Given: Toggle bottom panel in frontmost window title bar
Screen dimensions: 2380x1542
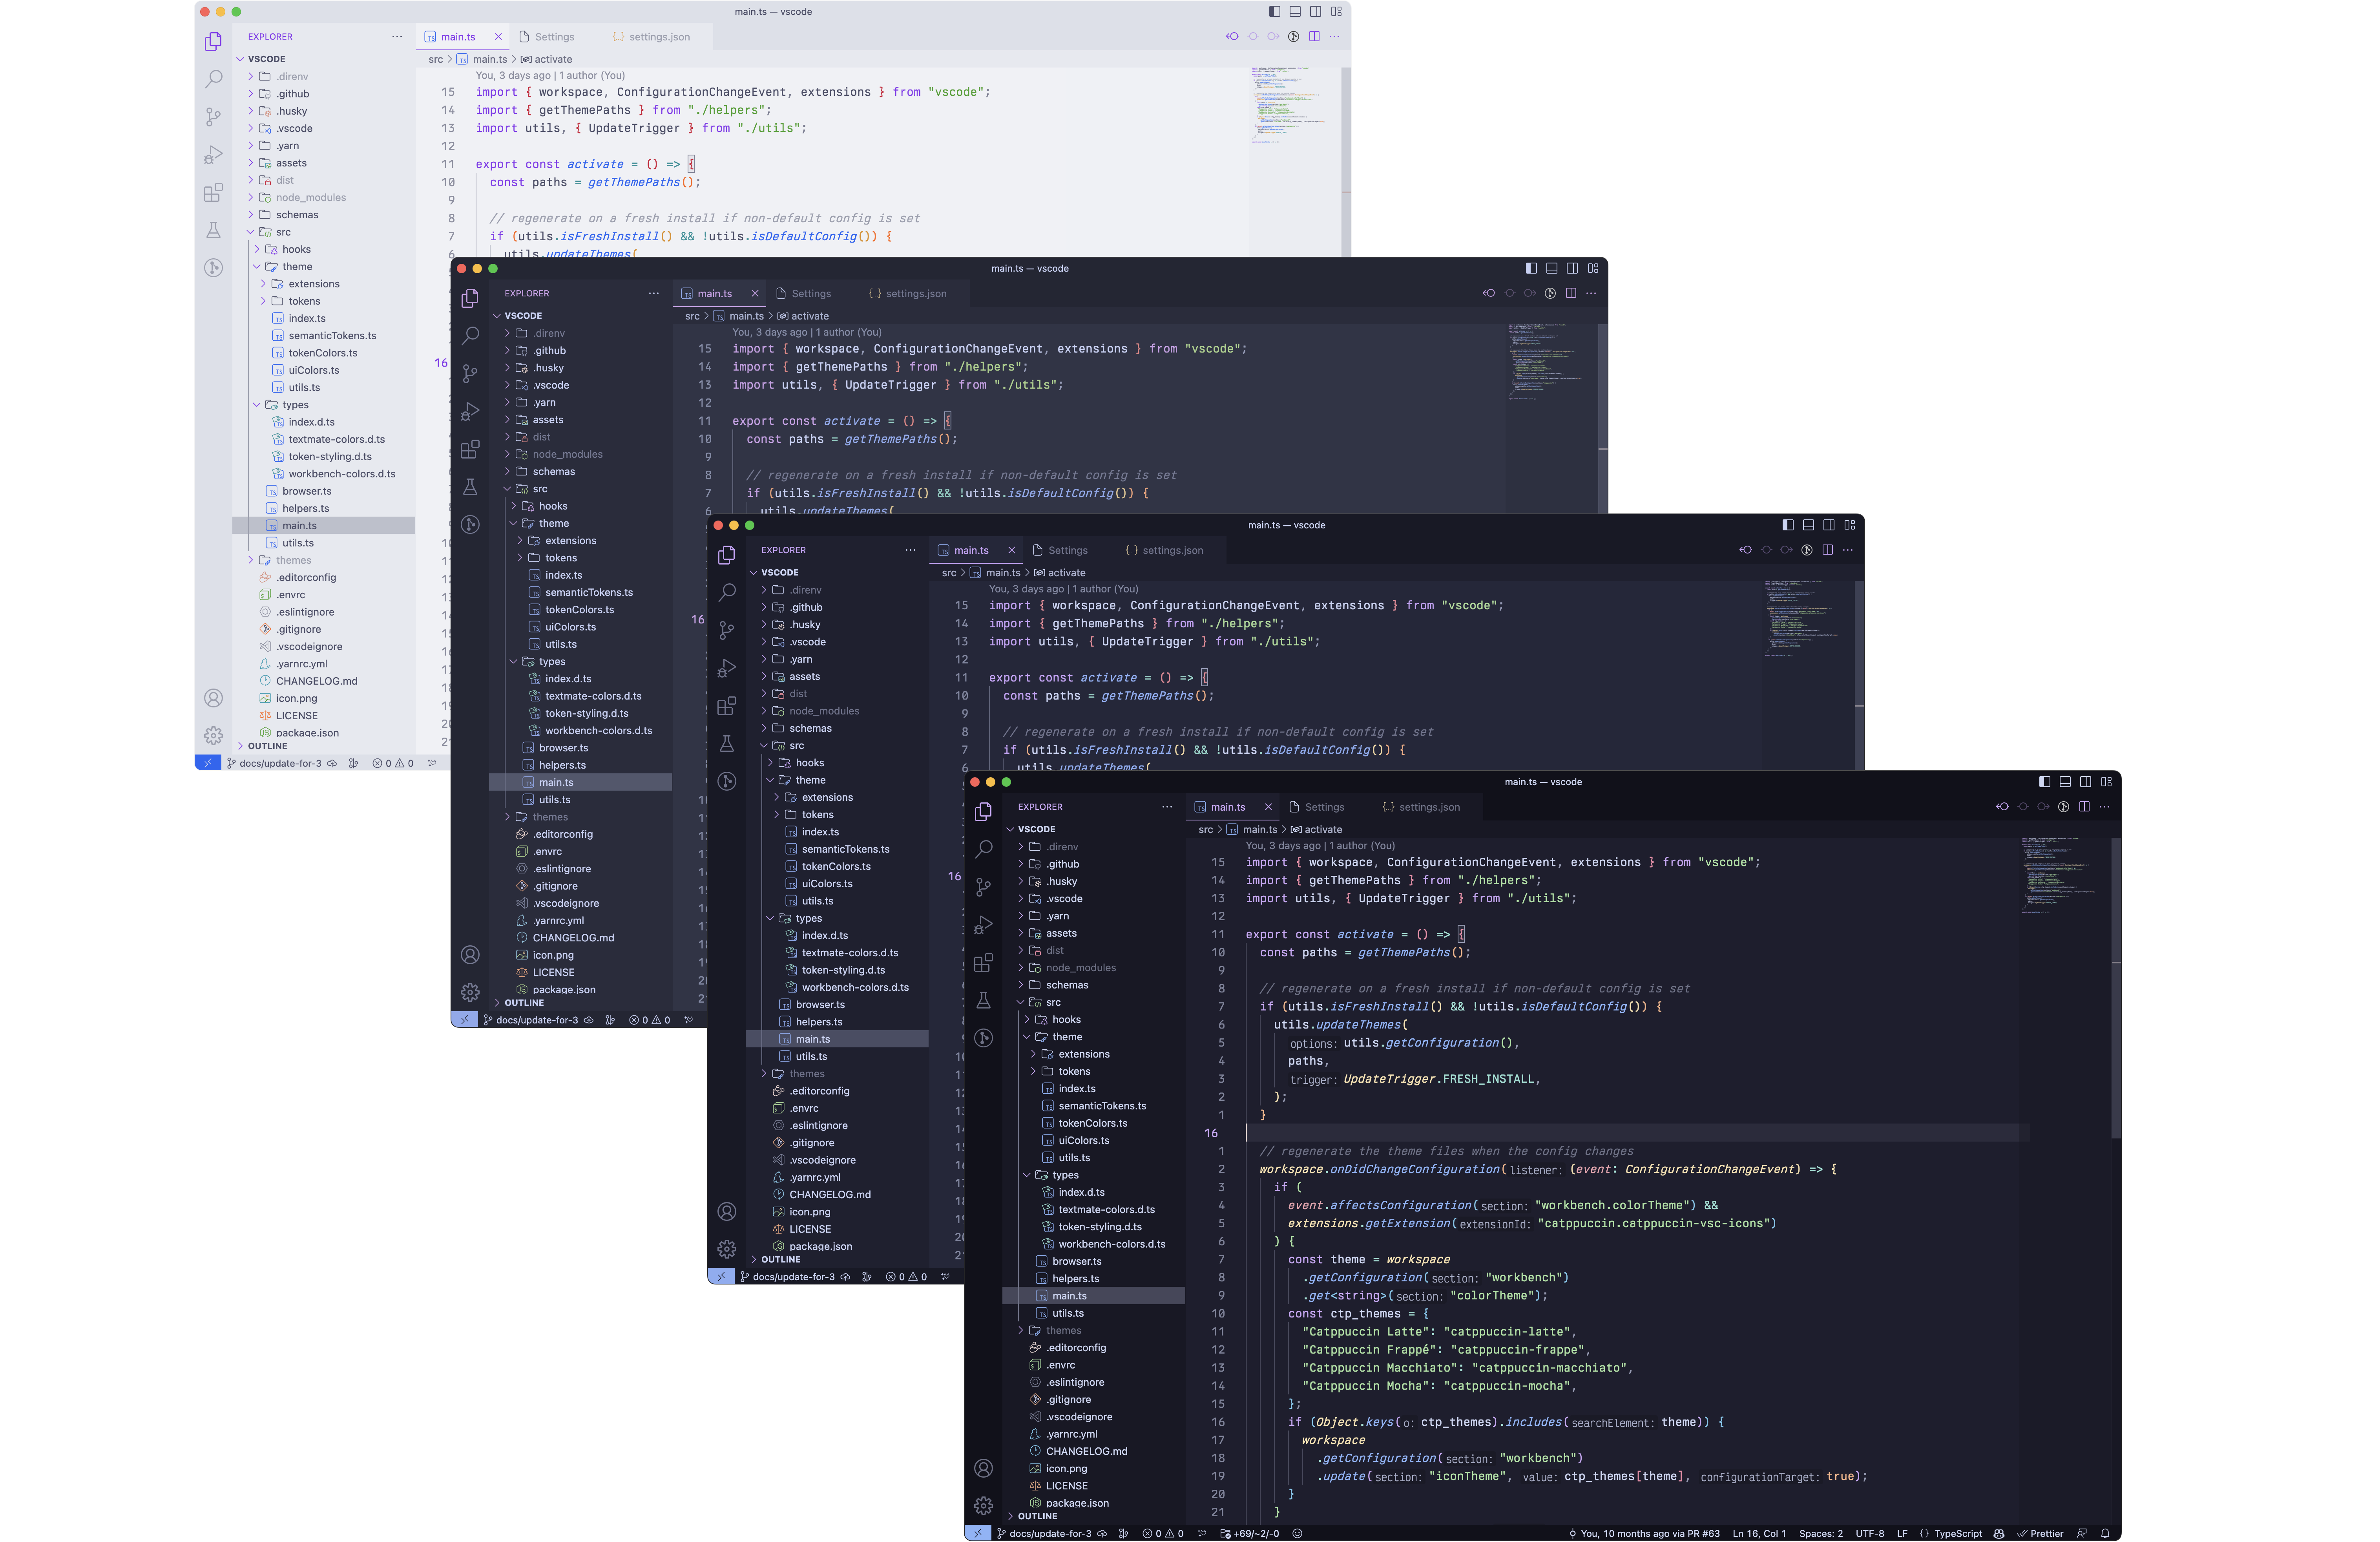Looking at the screenshot, I should coord(2065,782).
